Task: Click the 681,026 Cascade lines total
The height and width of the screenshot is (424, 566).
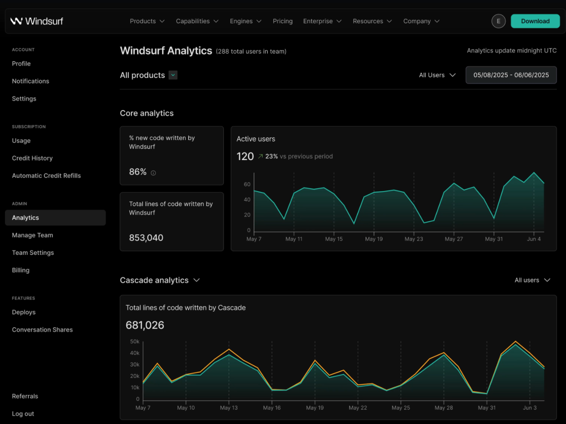Action: point(145,325)
